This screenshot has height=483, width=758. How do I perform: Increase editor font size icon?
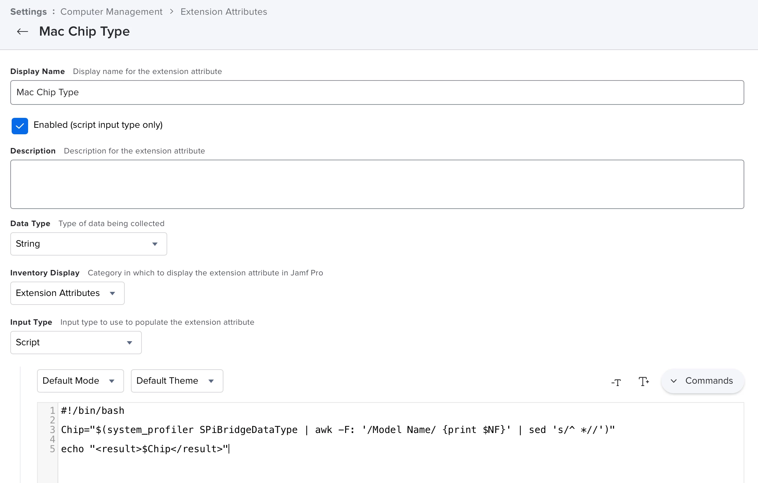(x=643, y=381)
